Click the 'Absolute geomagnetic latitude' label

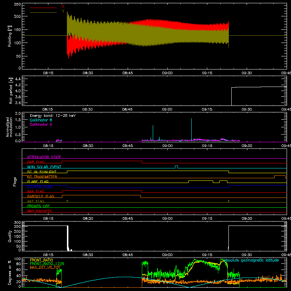(x=251, y=260)
